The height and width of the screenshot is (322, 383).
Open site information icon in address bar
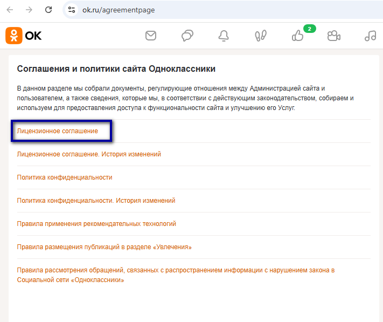coord(72,10)
